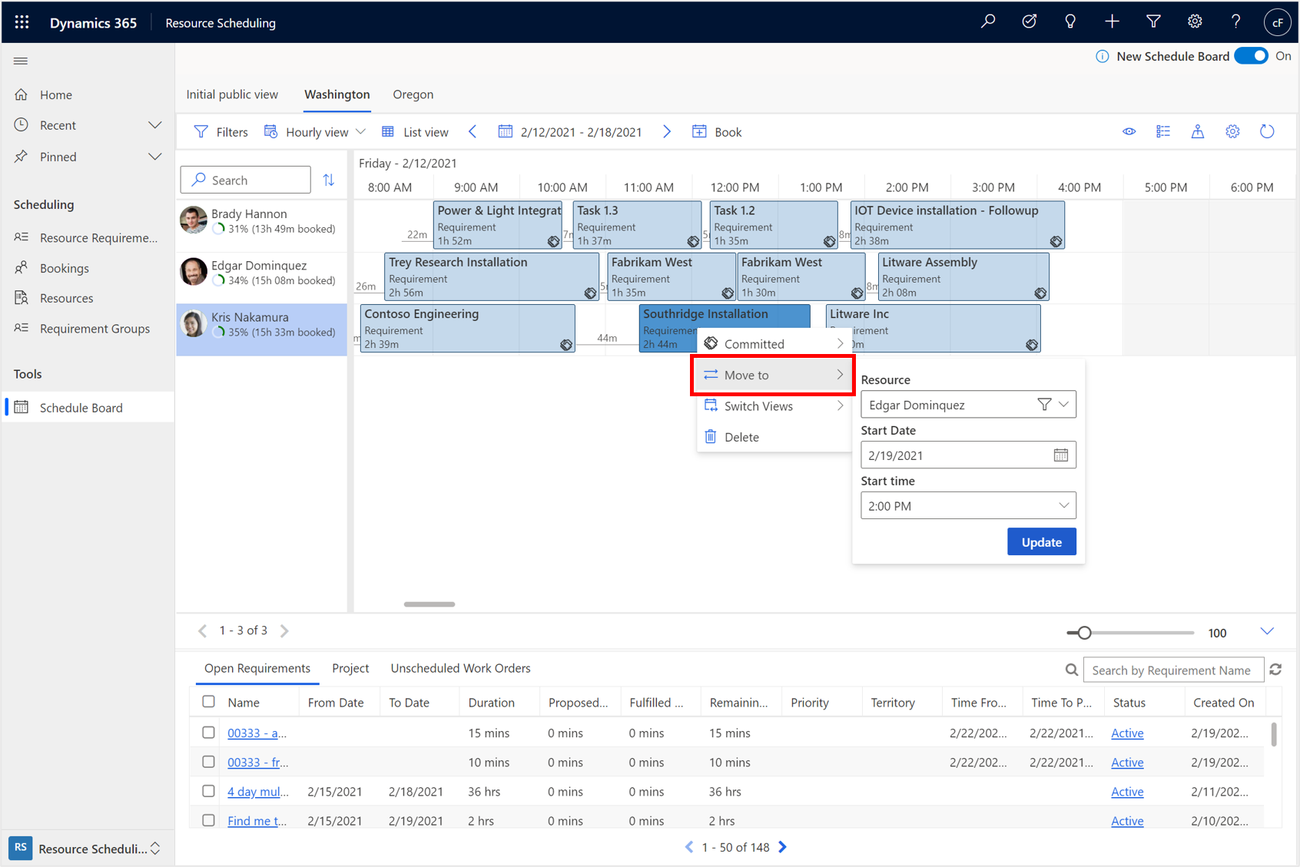Click the horizontal scrollbar under the board

(429, 604)
